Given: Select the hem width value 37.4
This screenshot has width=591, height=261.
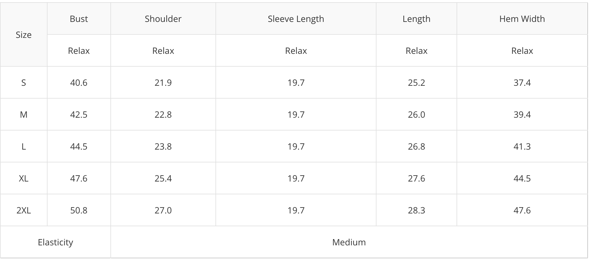Looking at the screenshot, I should coord(522,83).
